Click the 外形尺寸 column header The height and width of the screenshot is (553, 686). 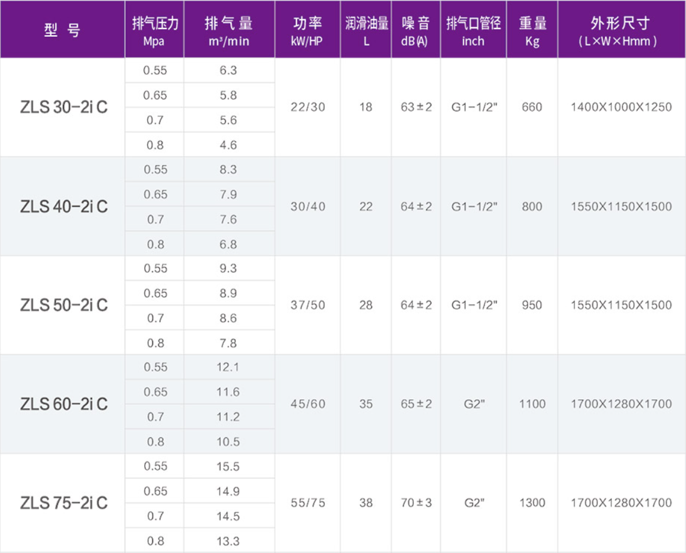pyautogui.click(x=621, y=30)
